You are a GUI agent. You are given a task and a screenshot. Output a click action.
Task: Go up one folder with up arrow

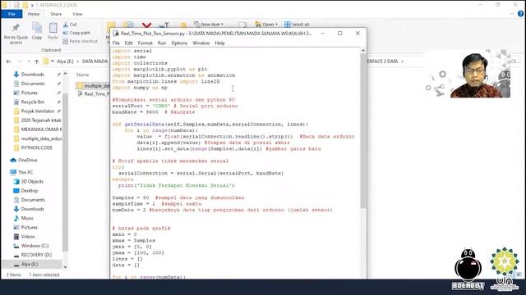pyautogui.click(x=36, y=61)
